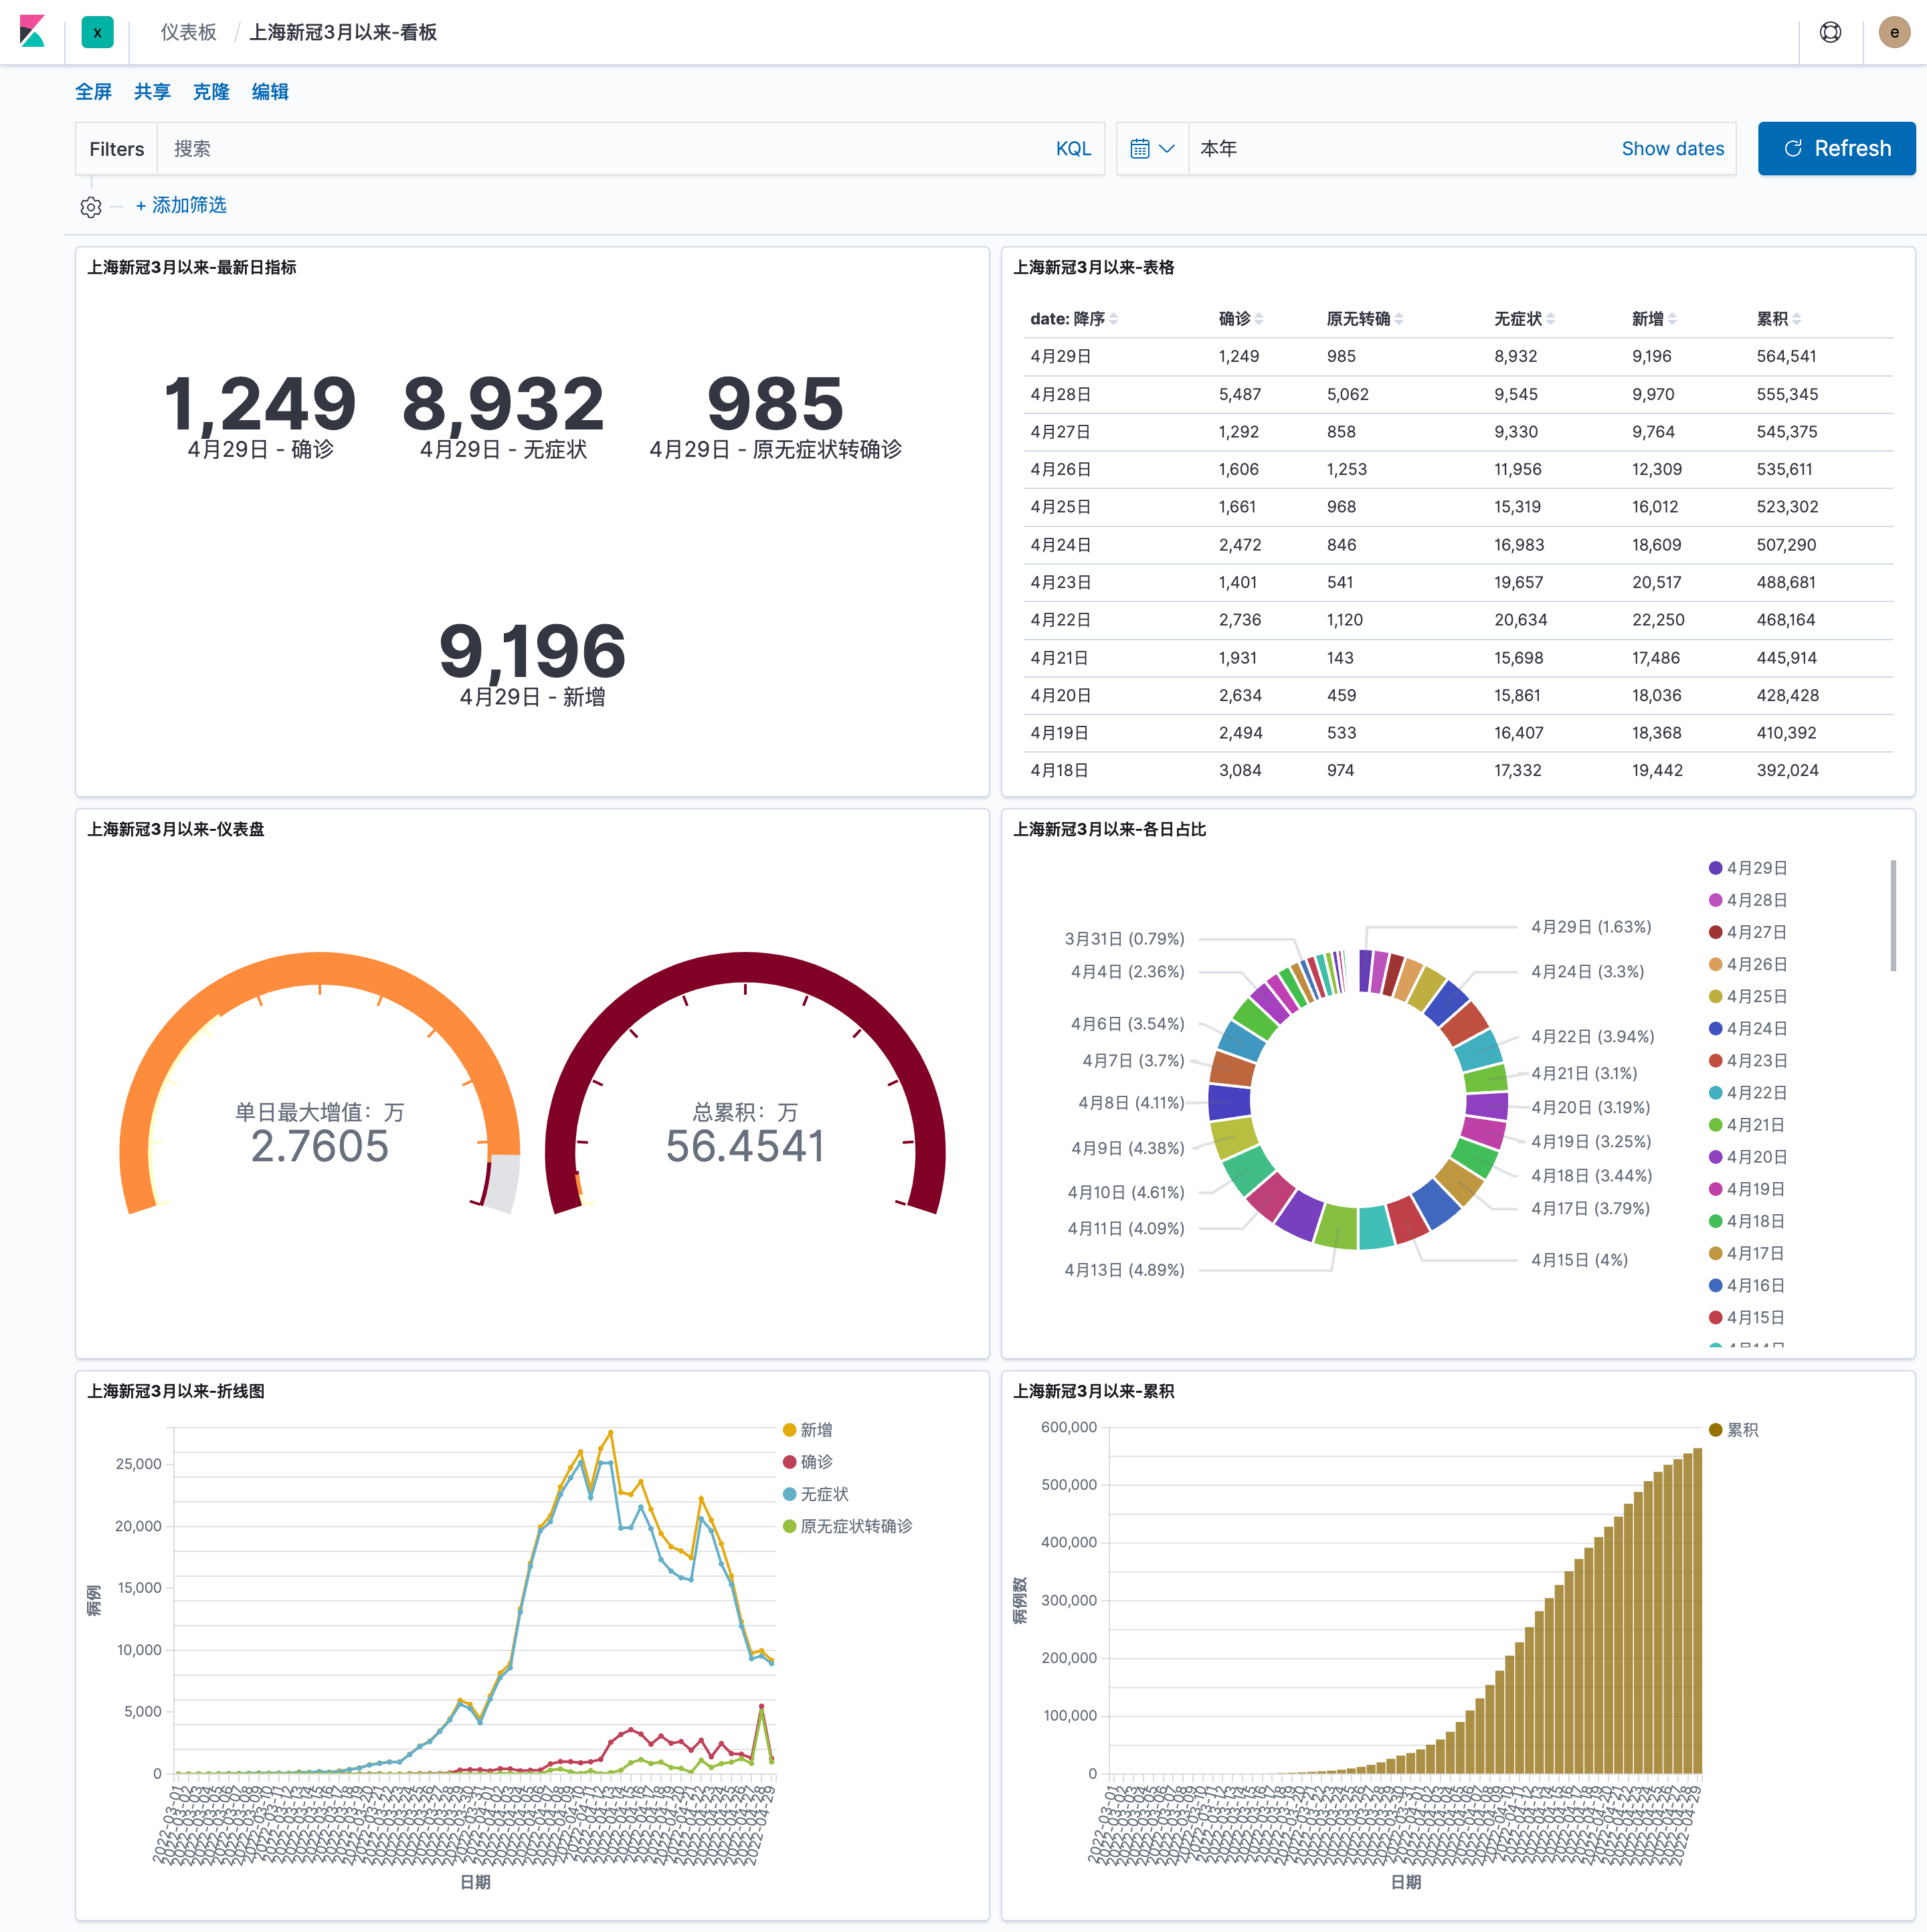Click the refresh circular arrow icon
Viewport: 1927px width, 1932px height.
(x=1793, y=148)
